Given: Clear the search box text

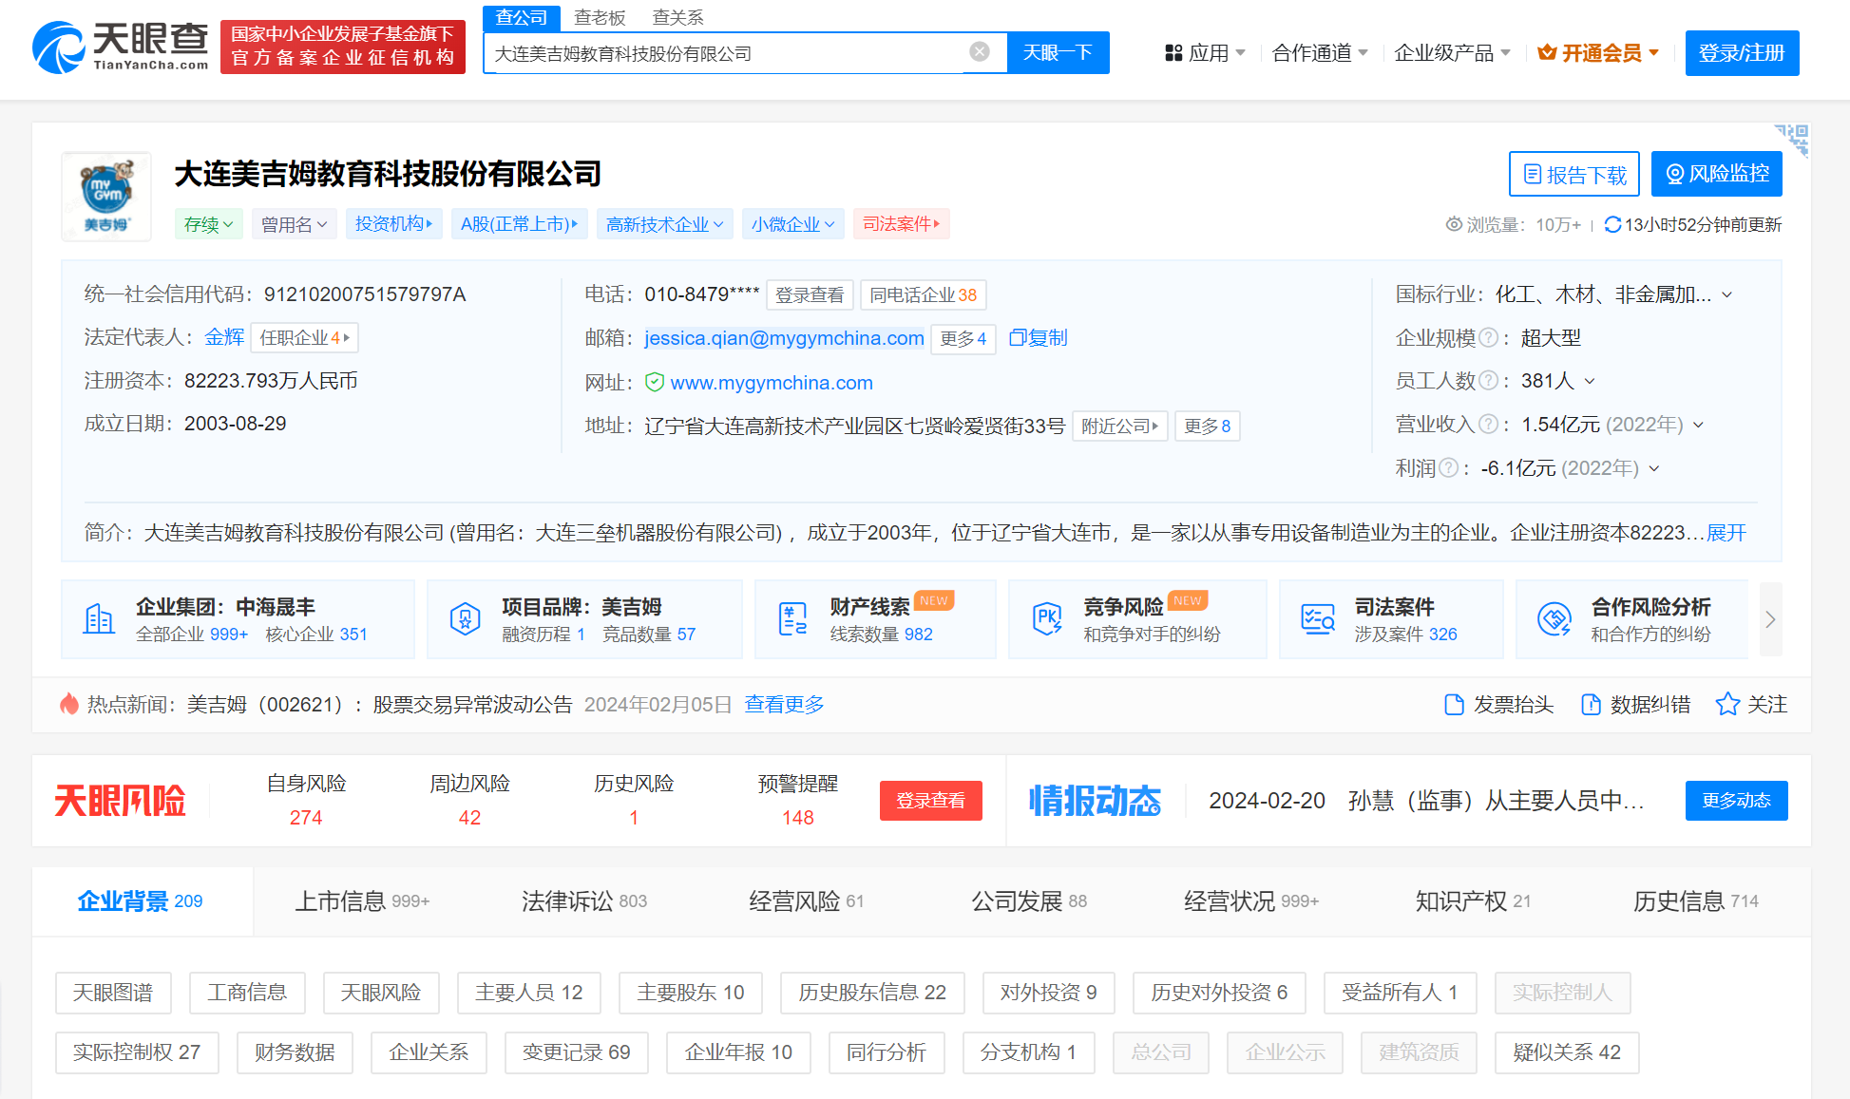Looking at the screenshot, I should click(980, 51).
